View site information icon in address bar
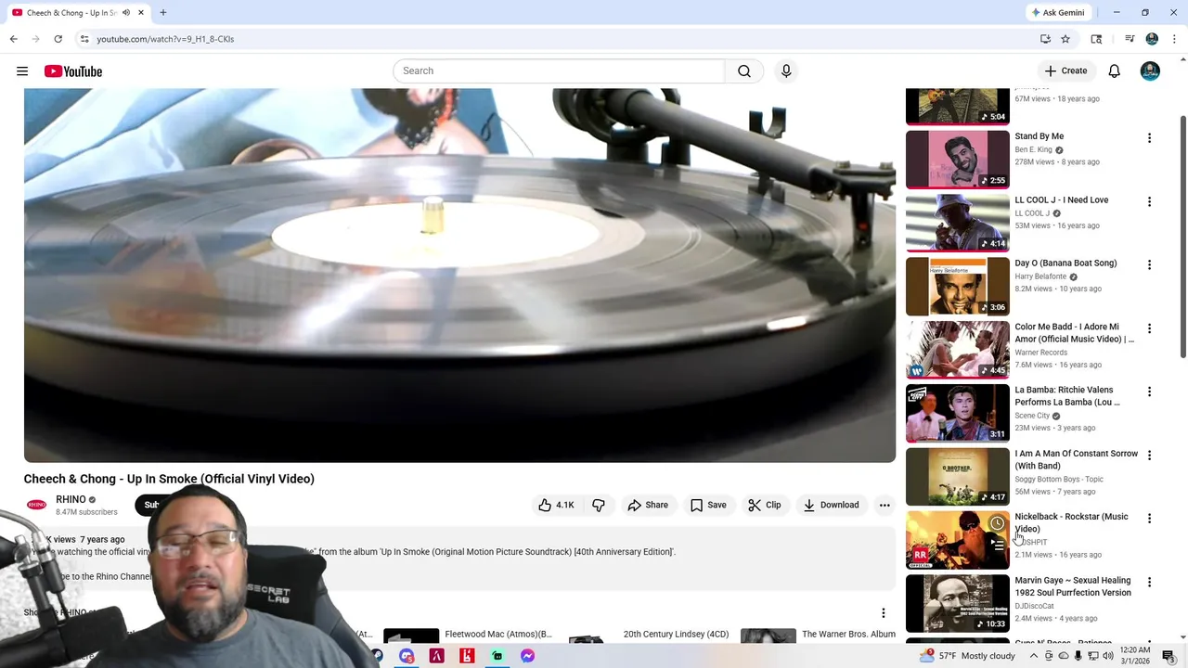The image size is (1188, 668). (x=84, y=39)
